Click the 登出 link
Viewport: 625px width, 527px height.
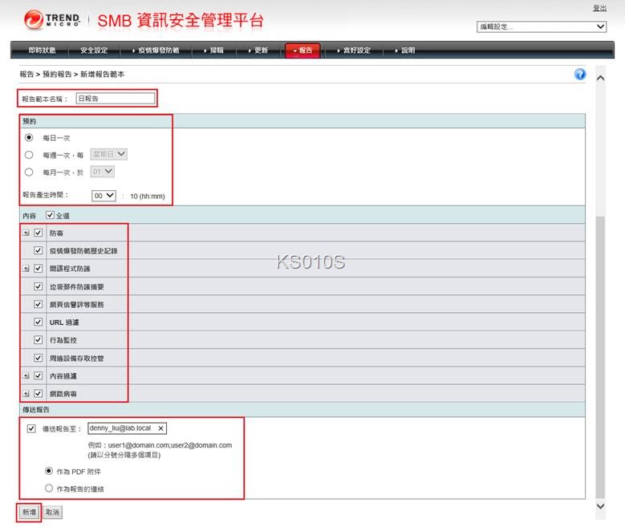[599, 7]
